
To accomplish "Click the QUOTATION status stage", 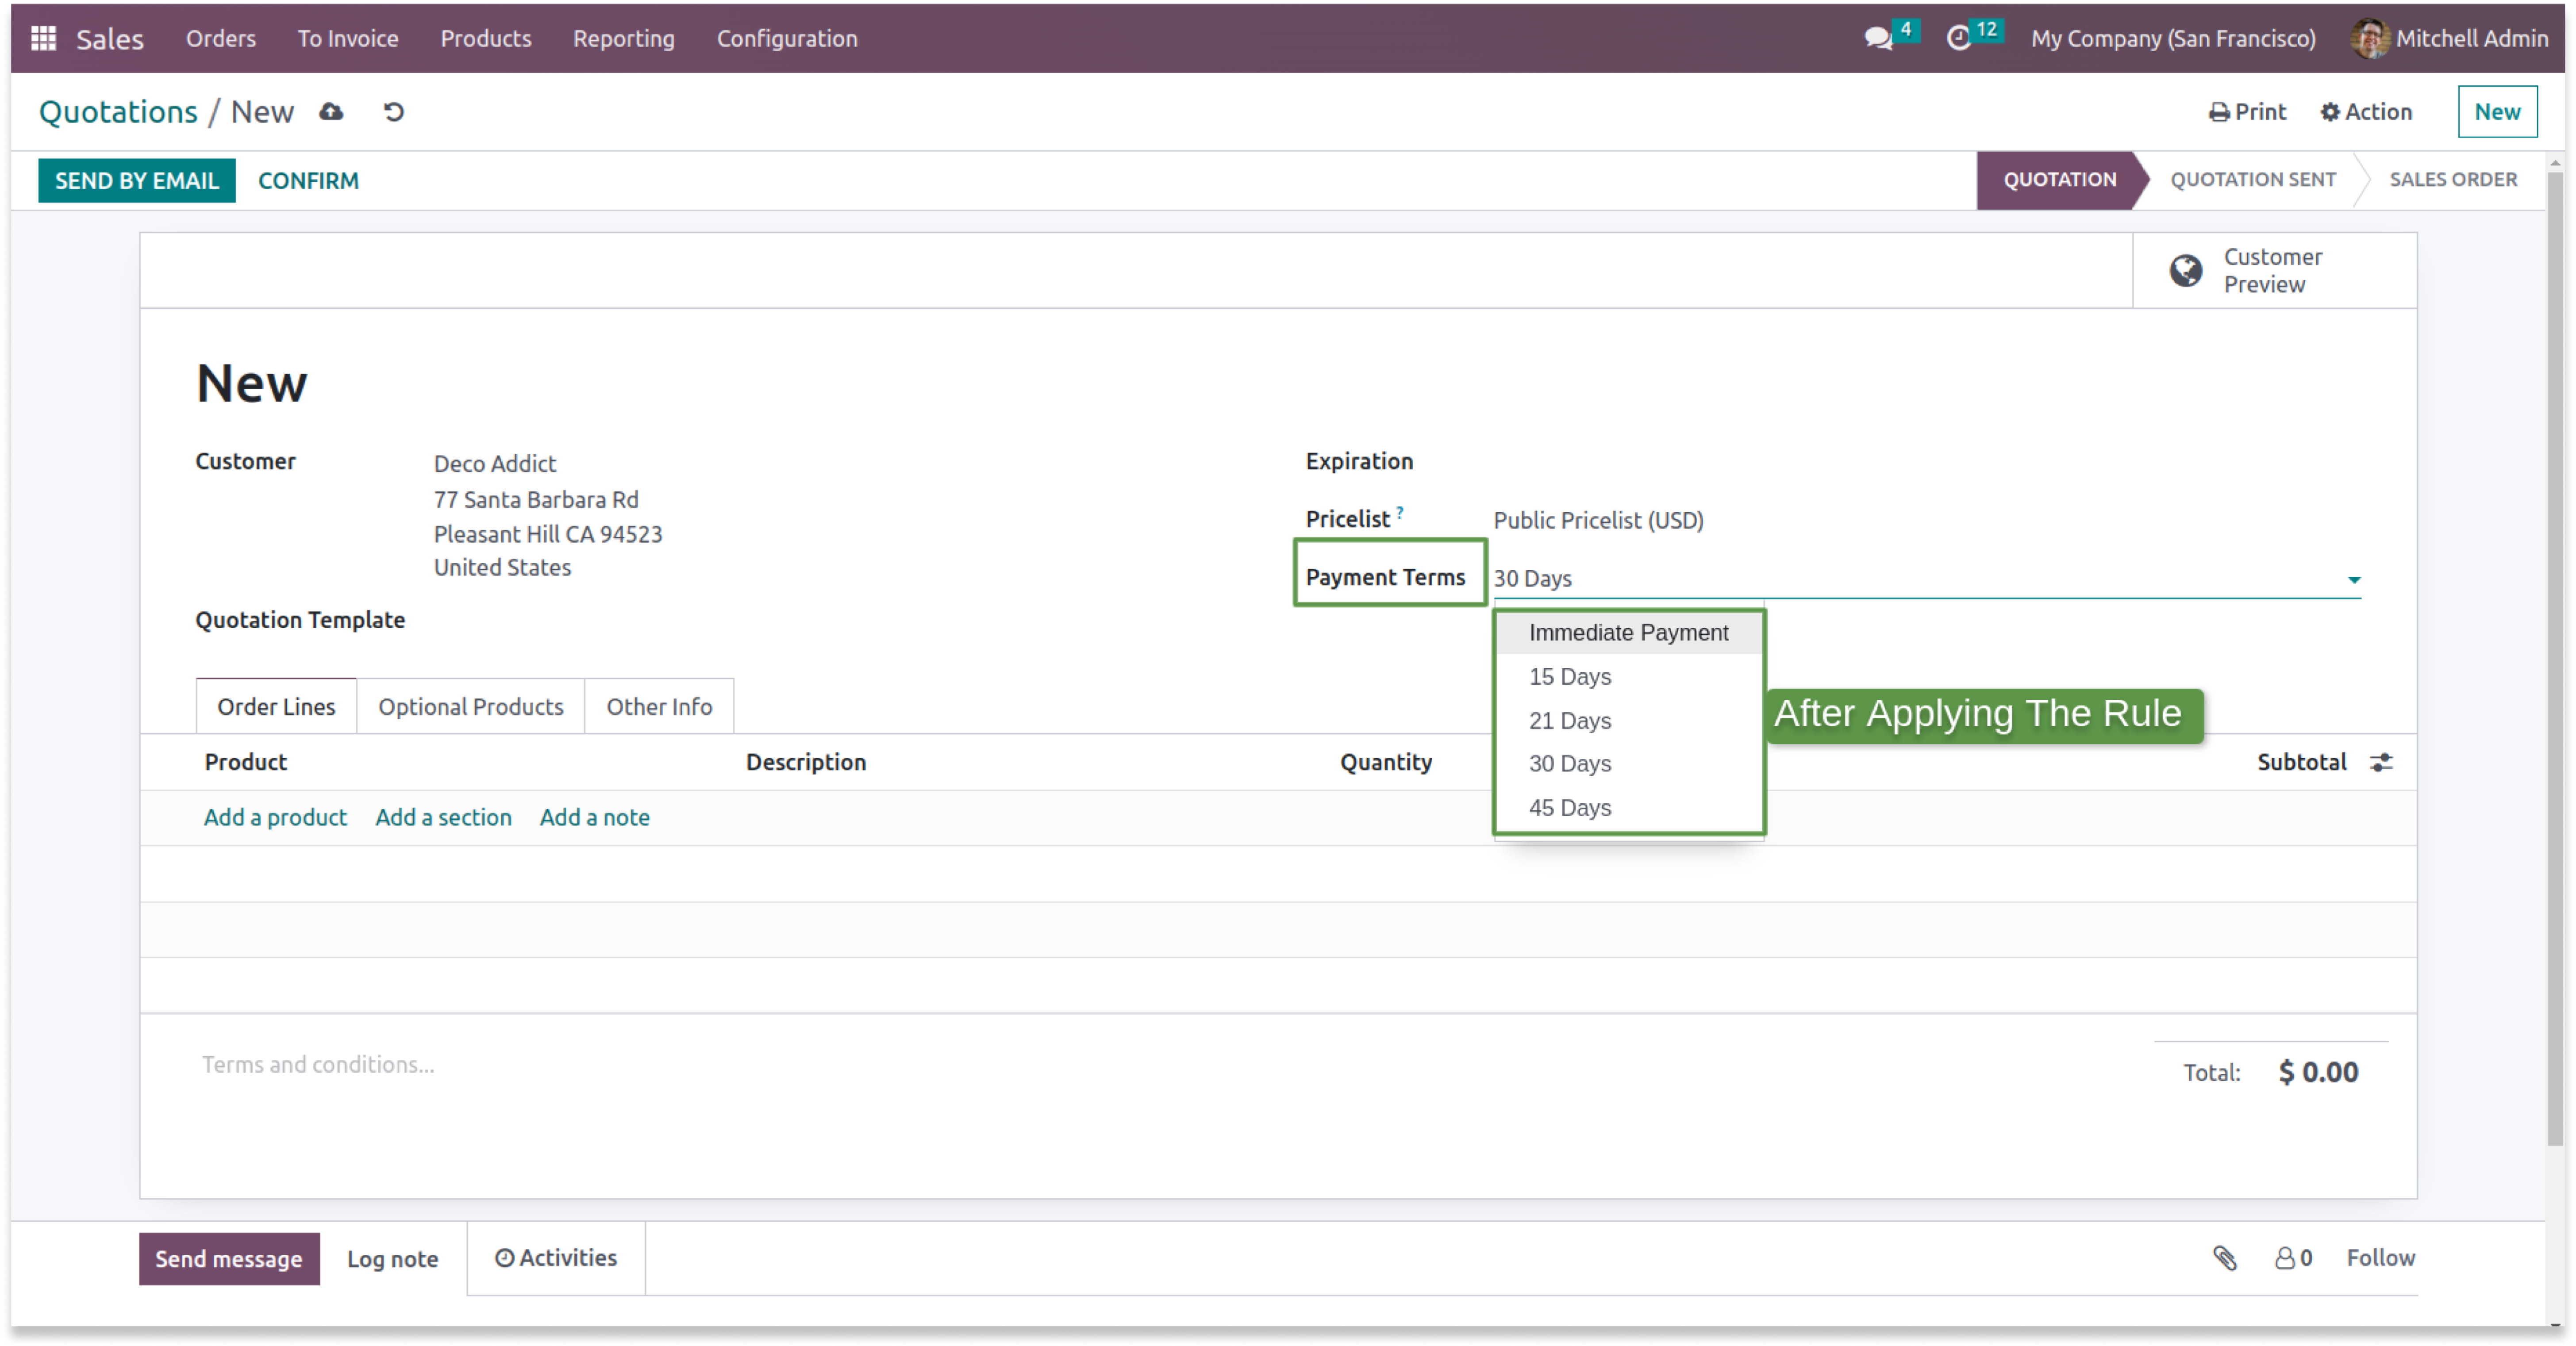I will [x=2060, y=180].
